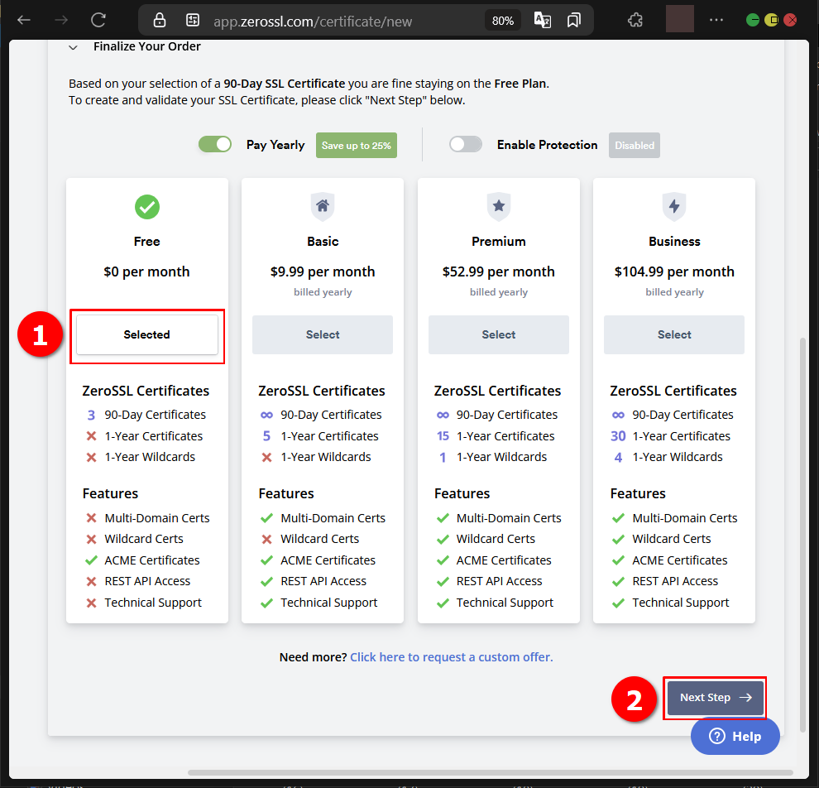Select the Basic plan
The width and height of the screenshot is (819, 788).
[x=323, y=334]
